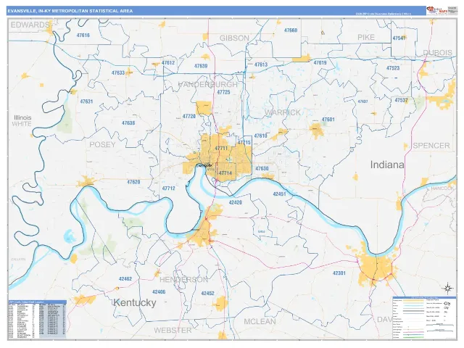Click the Market Maps logo in the header
Screen dimensions: 464x348
tap(436, 10)
